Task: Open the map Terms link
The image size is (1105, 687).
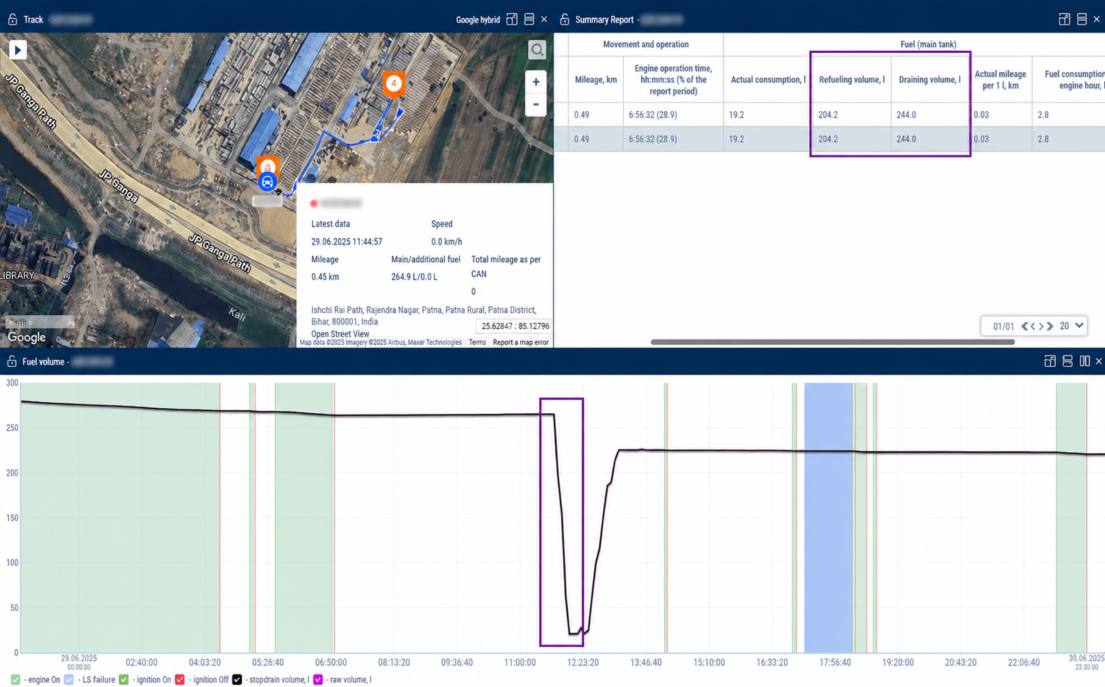Action: tap(477, 342)
